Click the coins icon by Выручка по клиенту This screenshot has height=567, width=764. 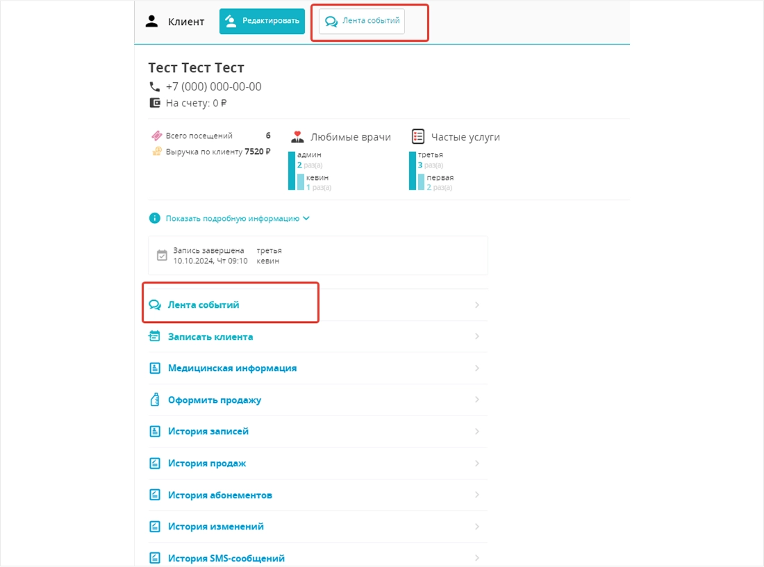pos(156,151)
